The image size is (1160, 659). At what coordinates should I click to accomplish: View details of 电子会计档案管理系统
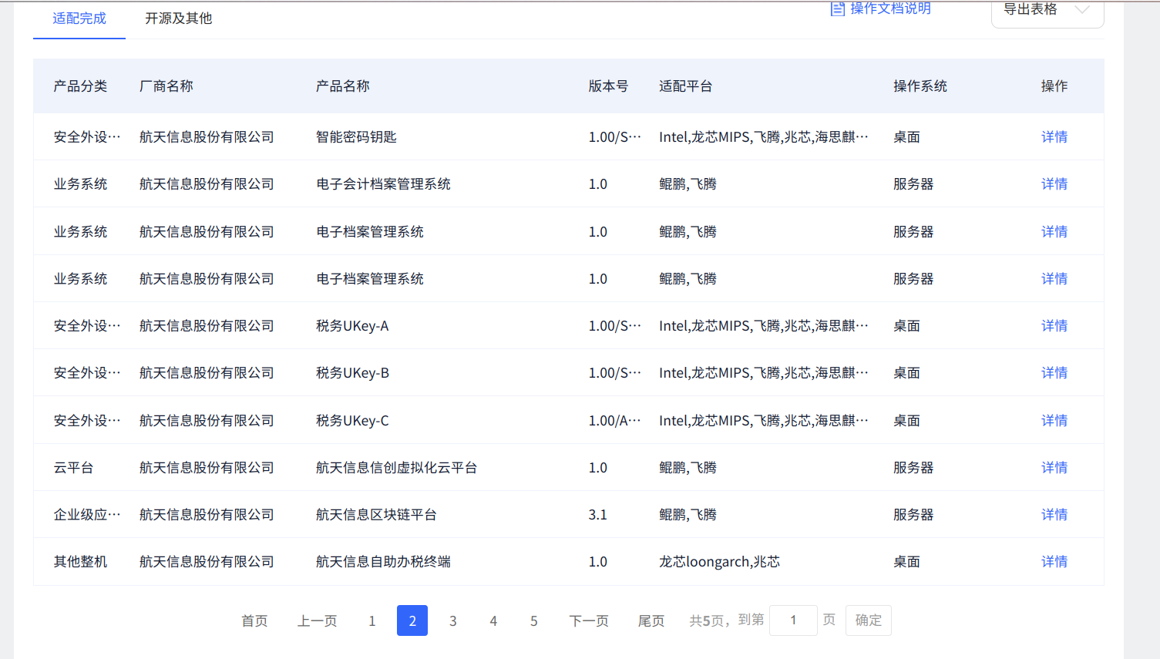click(x=1054, y=183)
